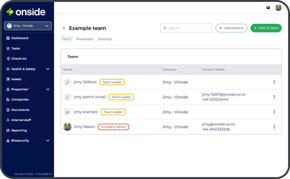The width and height of the screenshot is (290, 179).
Task: Open Check-ins from the sidebar
Action: [19, 58]
